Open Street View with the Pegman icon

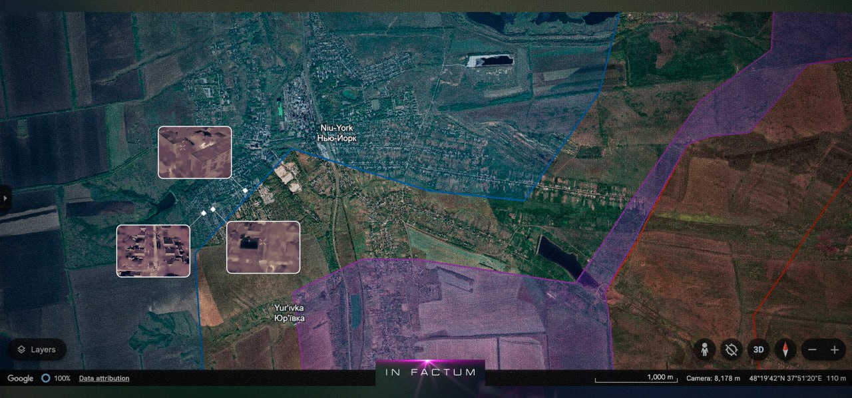tap(704, 349)
